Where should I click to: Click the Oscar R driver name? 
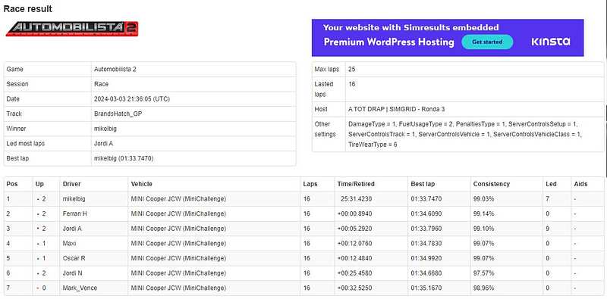point(74,258)
